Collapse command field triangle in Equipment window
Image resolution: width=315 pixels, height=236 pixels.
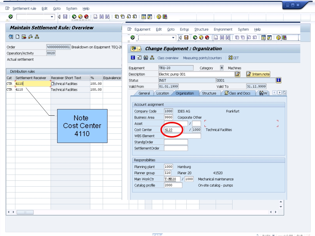click(180, 37)
